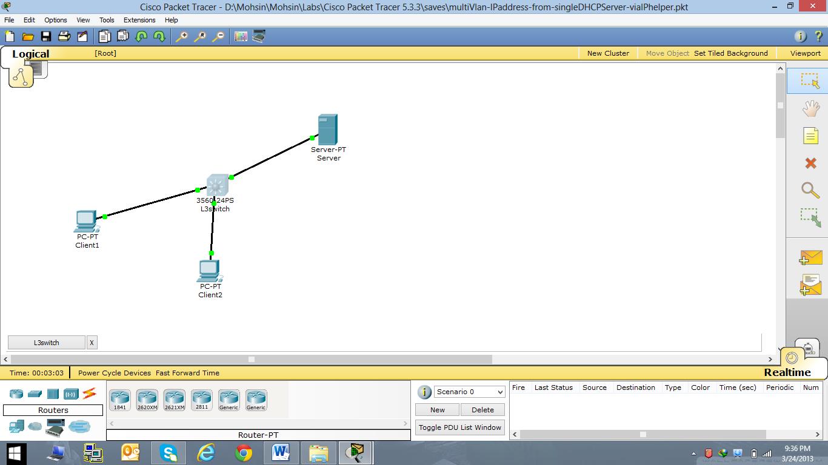Choose the Move Layout hand tool
The height and width of the screenshot is (465, 828).
[x=810, y=108]
